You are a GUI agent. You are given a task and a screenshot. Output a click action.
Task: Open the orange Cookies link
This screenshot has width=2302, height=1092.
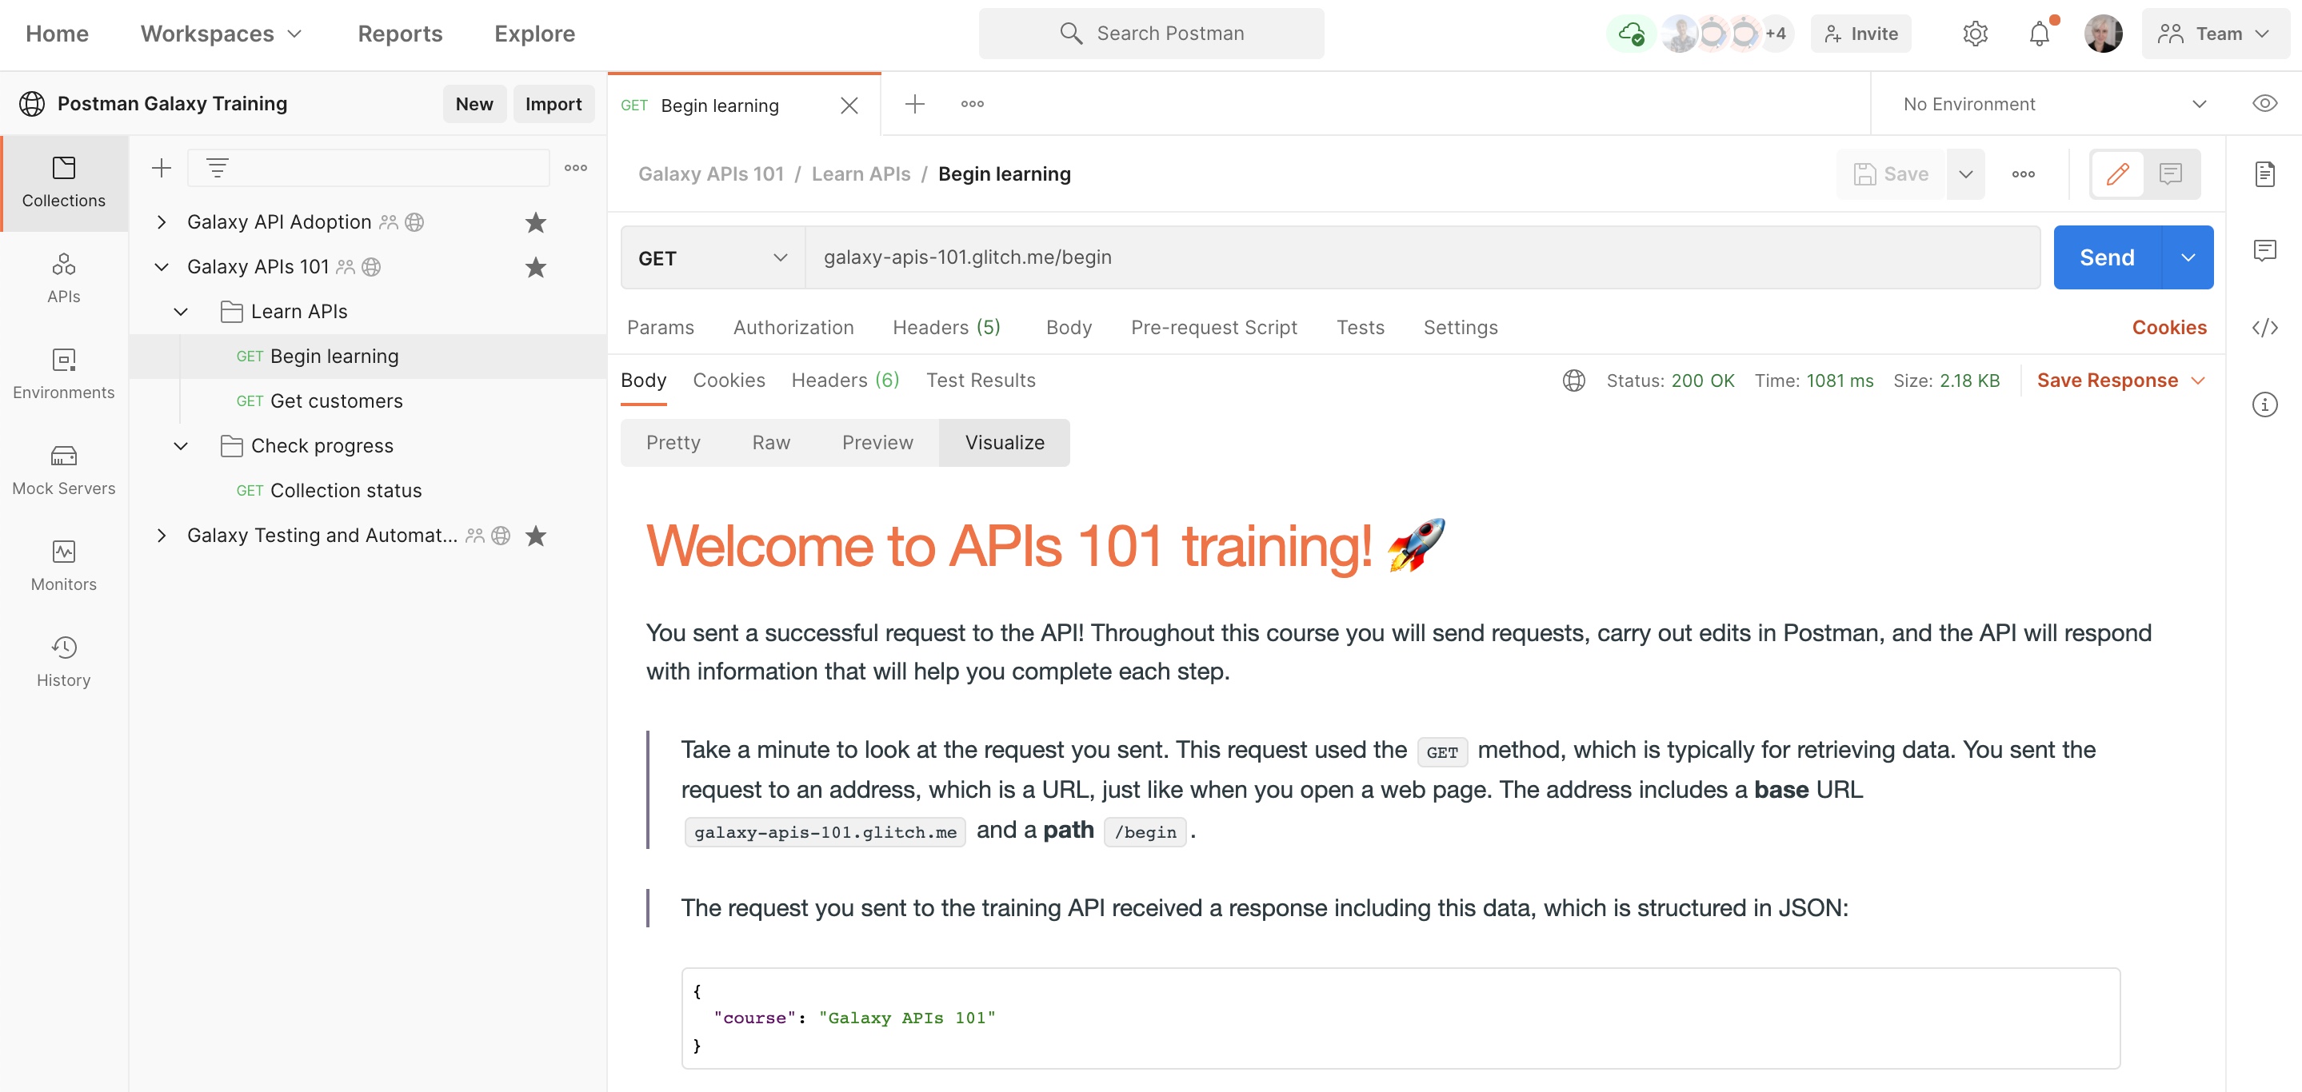[2169, 328]
